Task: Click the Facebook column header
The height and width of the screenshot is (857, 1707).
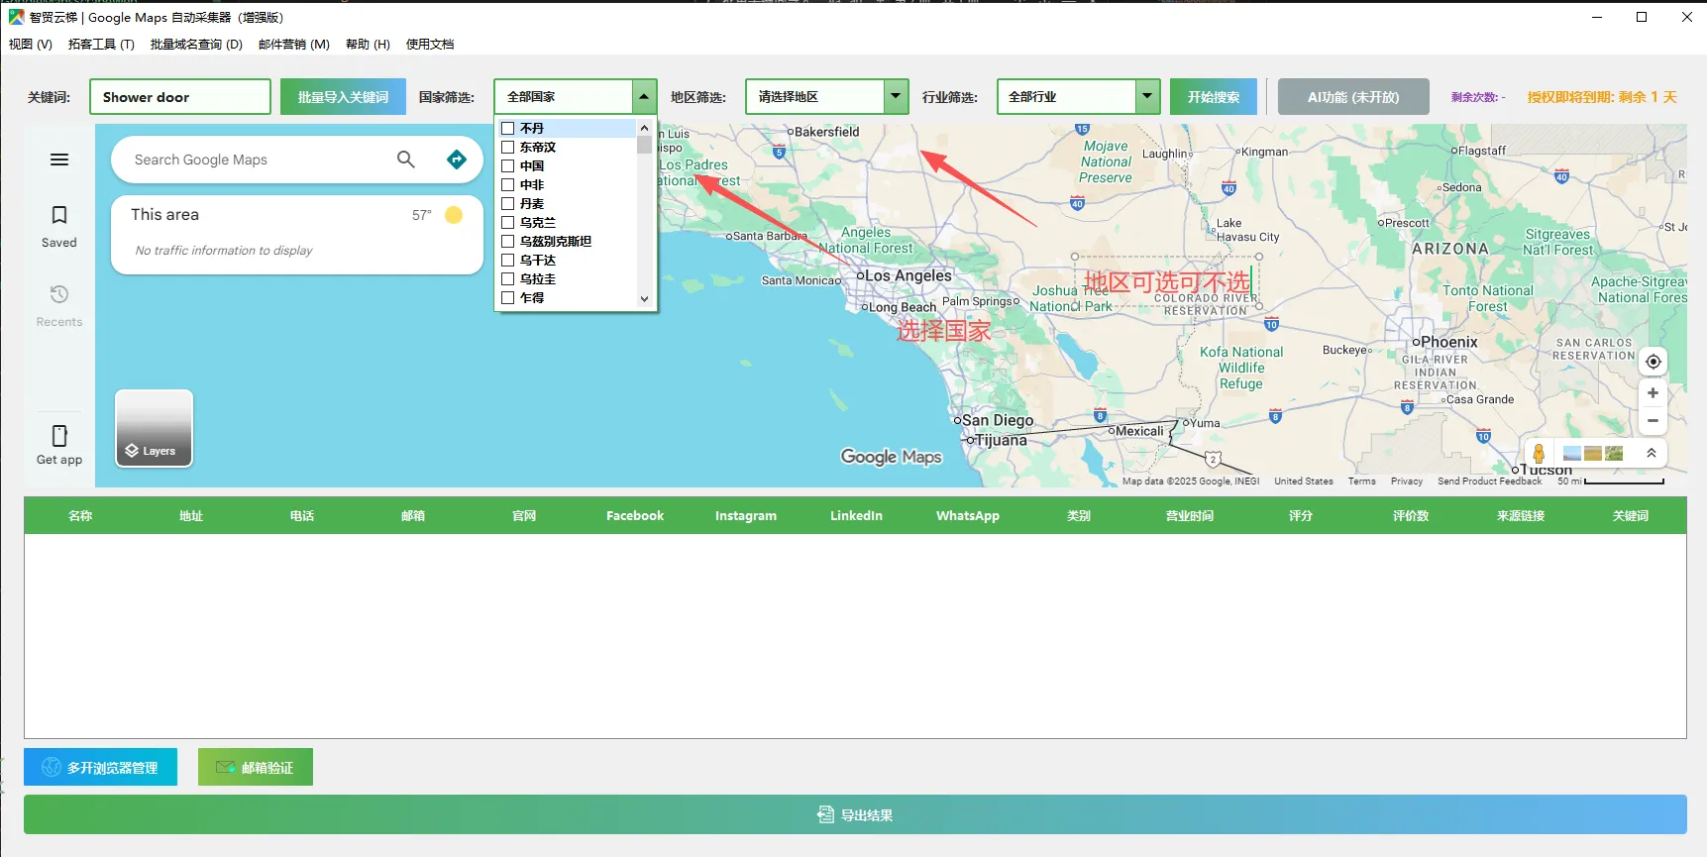Action: (635, 516)
